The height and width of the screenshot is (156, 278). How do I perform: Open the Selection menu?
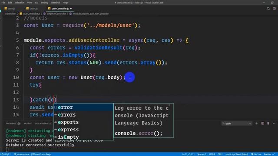pyautogui.click(x=20, y=3)
